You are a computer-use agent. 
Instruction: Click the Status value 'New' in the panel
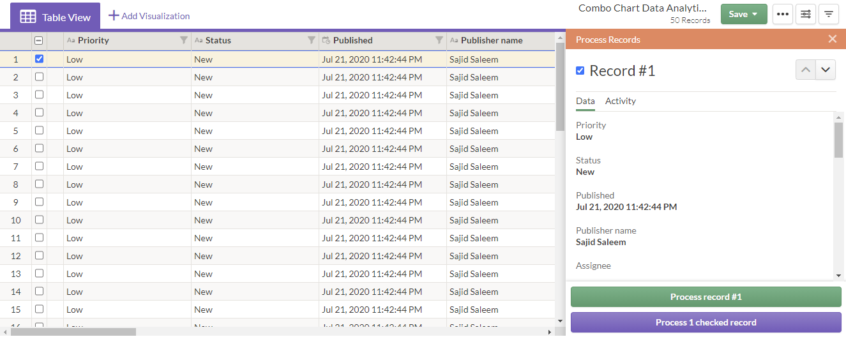coord(585,172)
